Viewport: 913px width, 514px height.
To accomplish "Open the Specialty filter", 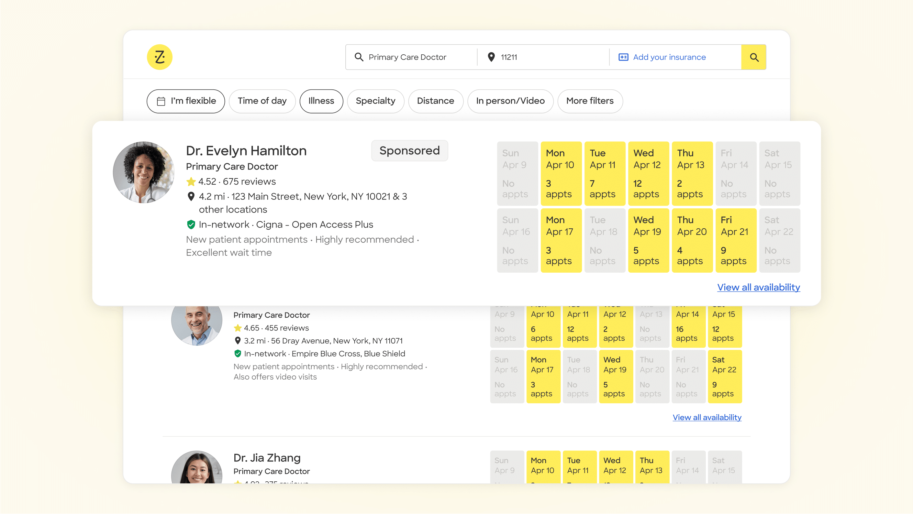I will (376, 101).
